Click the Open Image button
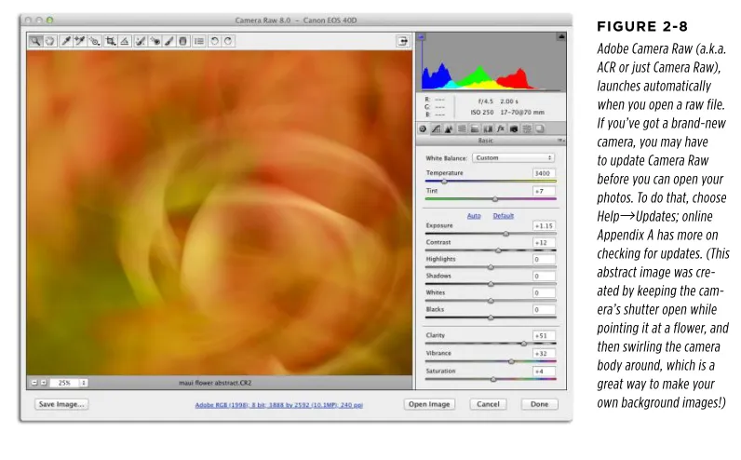Image resolution: width=741 pixels, height=460 pixels. 429,404
